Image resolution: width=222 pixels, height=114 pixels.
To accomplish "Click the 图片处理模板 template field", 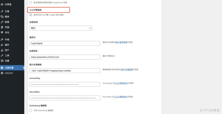I will (x=65, y=71).
